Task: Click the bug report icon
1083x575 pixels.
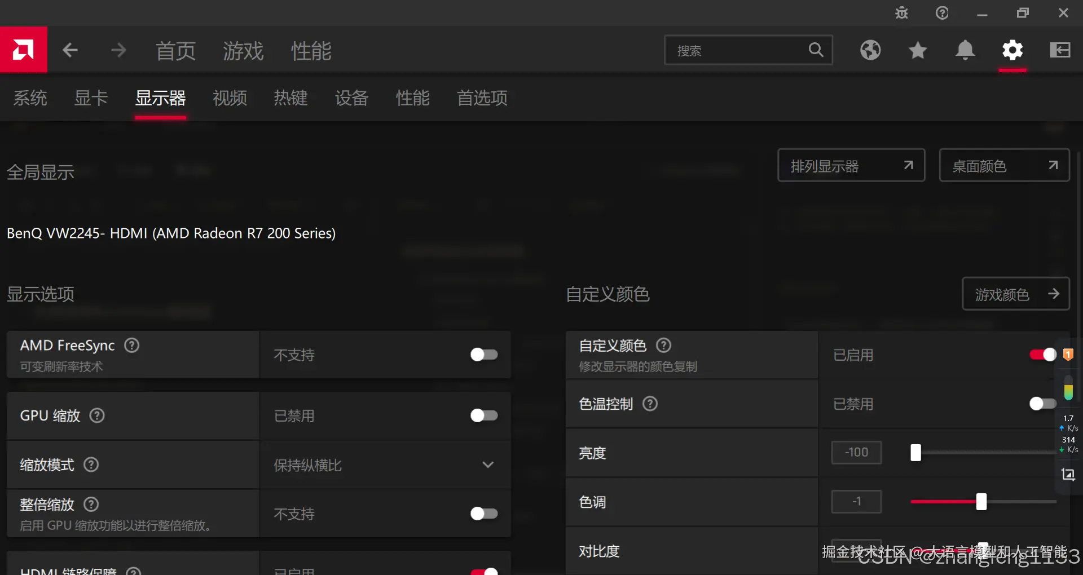Action: tap(901, 13)
